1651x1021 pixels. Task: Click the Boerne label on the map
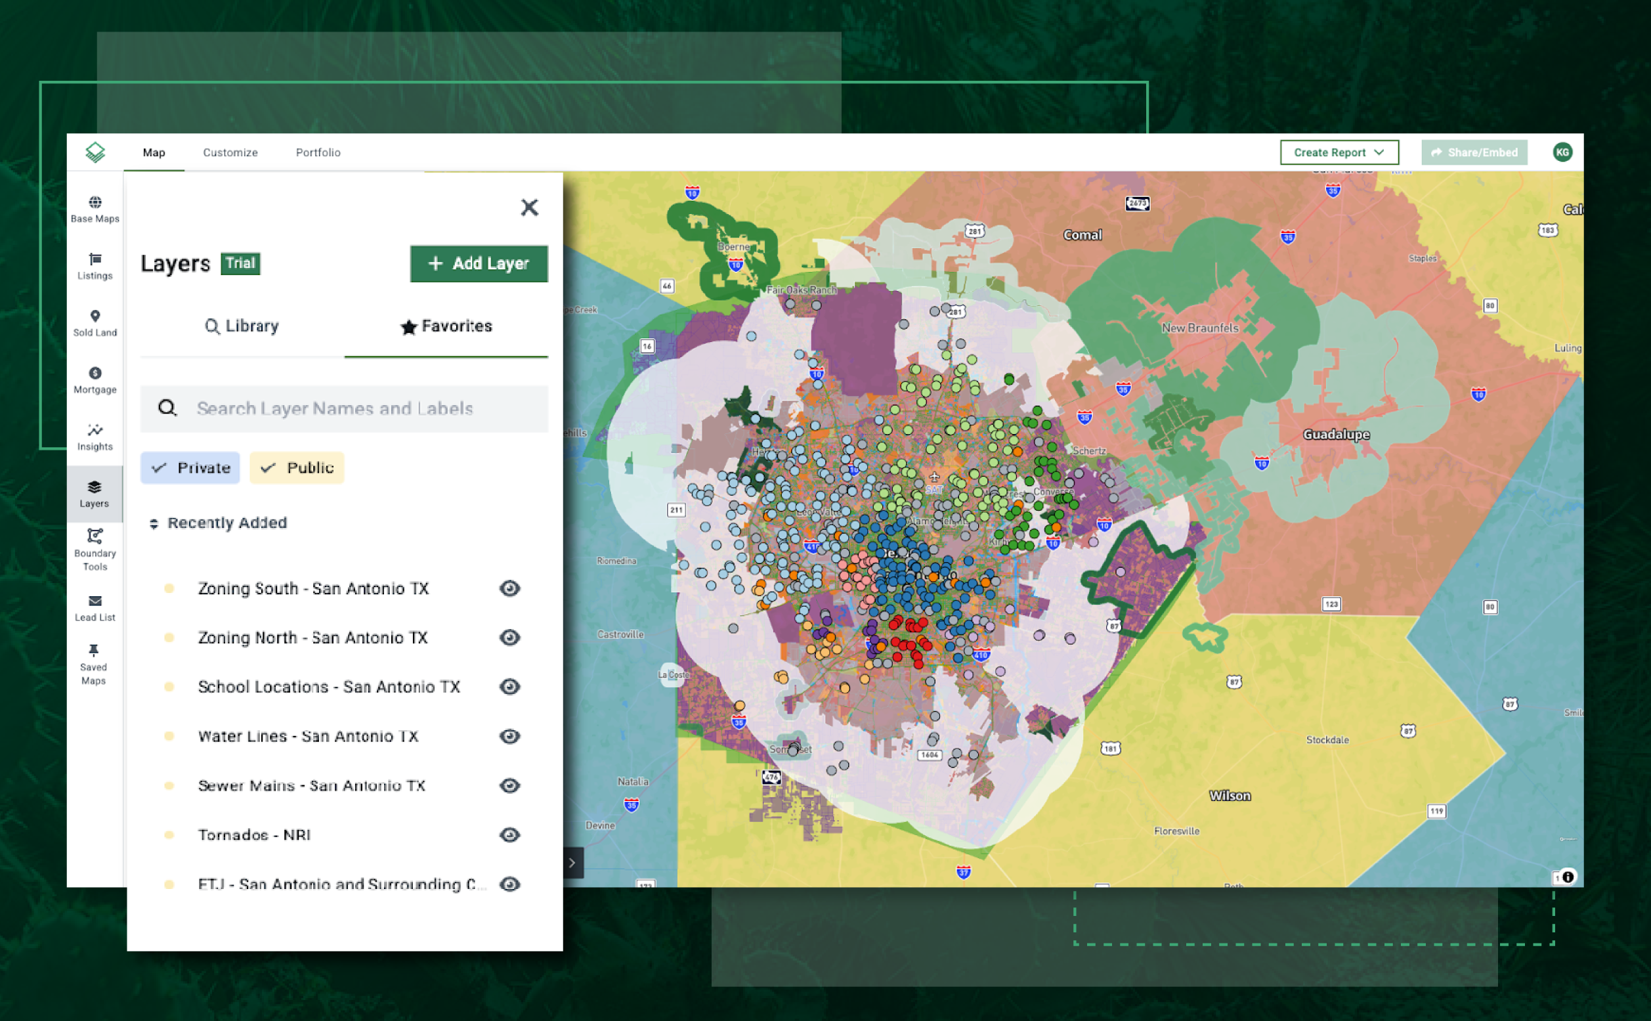click(733, 246)
